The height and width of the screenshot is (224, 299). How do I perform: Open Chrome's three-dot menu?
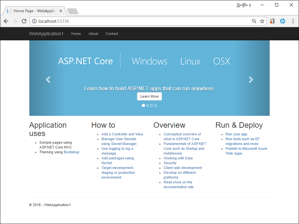pos(293,21)
